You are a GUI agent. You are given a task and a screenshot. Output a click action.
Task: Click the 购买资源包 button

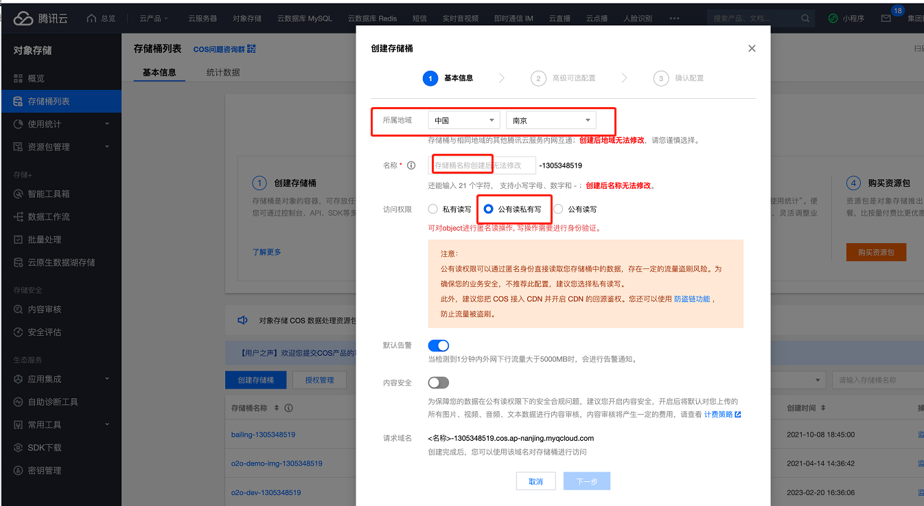coord(876,252)
